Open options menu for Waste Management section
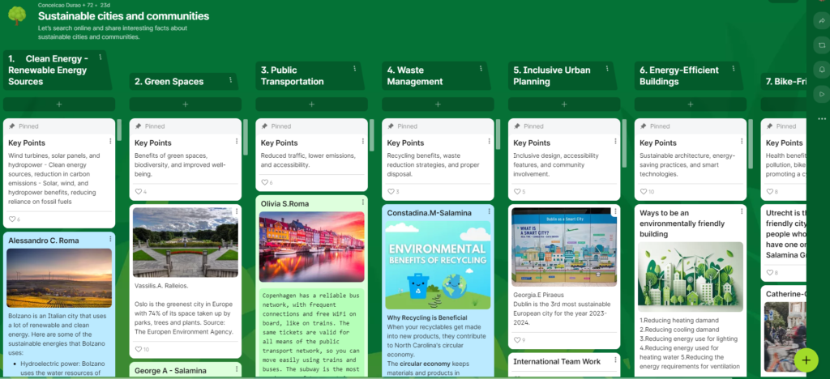The image size is (830, 379). coord(482,69)
